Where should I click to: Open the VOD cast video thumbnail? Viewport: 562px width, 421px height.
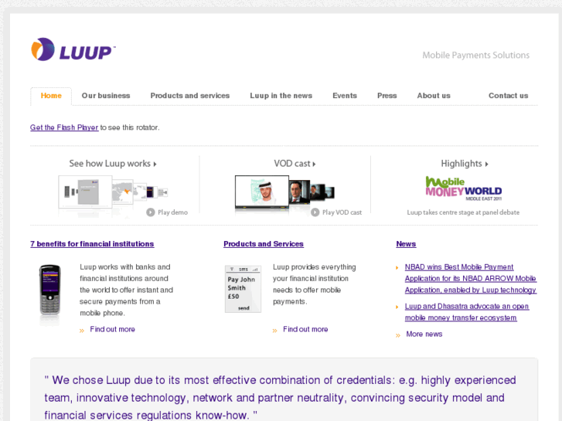coord(284,192)
